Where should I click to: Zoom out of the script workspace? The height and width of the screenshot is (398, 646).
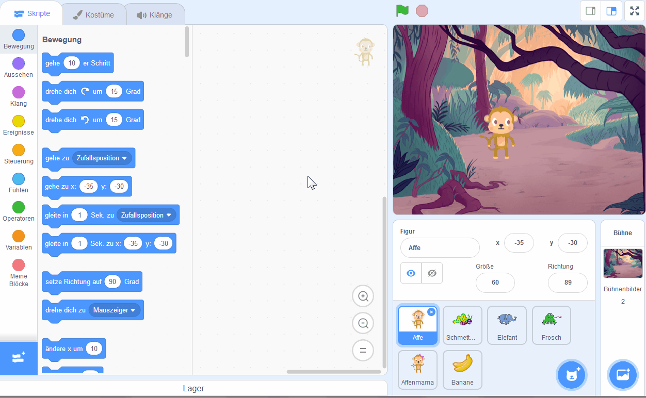[x=363, y=323]
